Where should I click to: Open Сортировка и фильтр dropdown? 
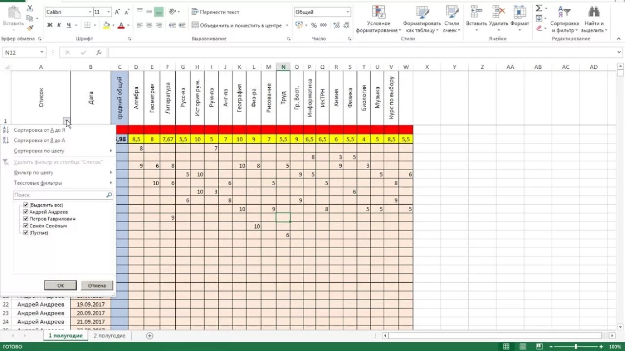pyautogui.click(x=564, y=19)
